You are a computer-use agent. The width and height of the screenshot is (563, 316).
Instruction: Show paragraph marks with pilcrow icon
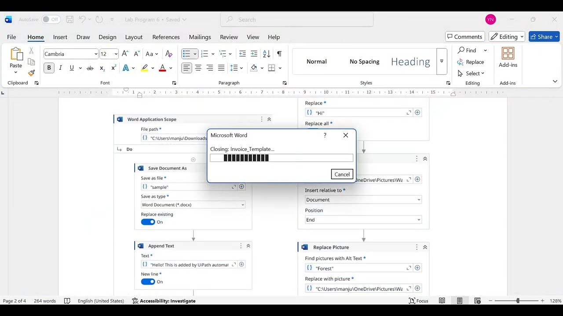pyautogui.click(x=279, y=54)
